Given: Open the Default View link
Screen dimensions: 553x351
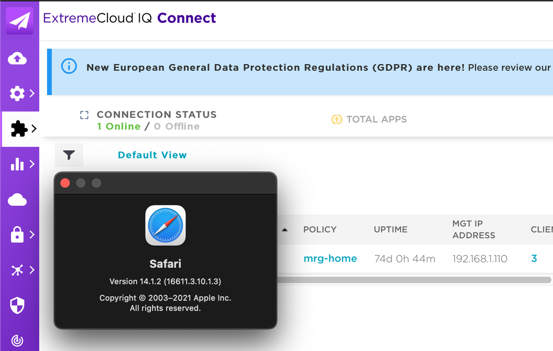Looking at the screenshot, I should pos(152,155).
